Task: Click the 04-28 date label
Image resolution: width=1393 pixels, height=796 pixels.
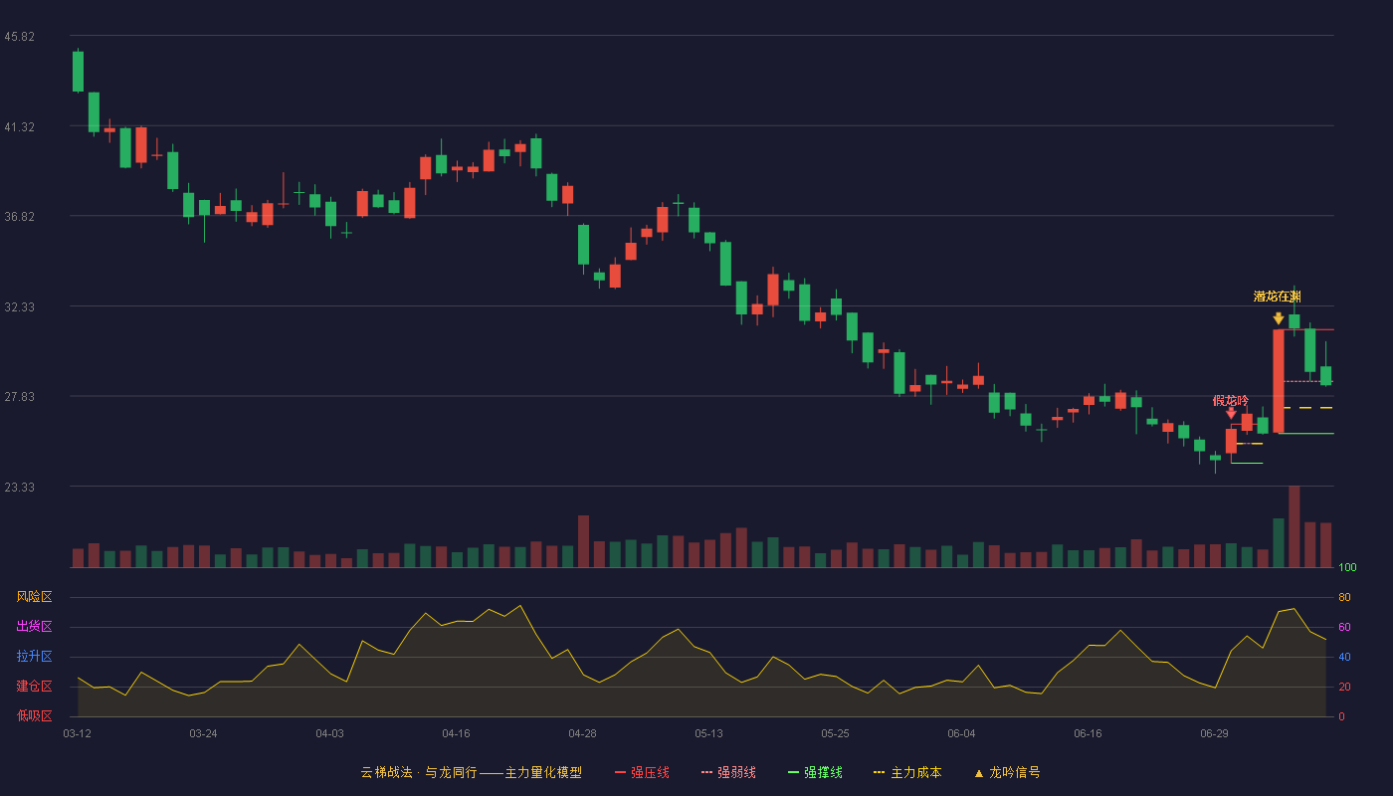Action: [x=582, y=733]
